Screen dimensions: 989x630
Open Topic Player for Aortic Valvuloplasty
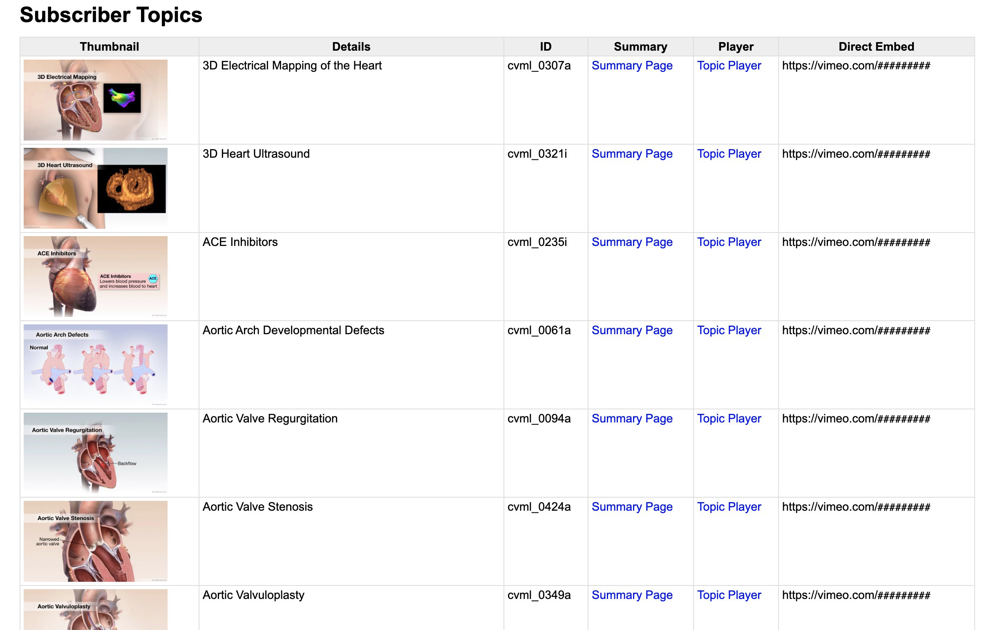pos(729,596)
